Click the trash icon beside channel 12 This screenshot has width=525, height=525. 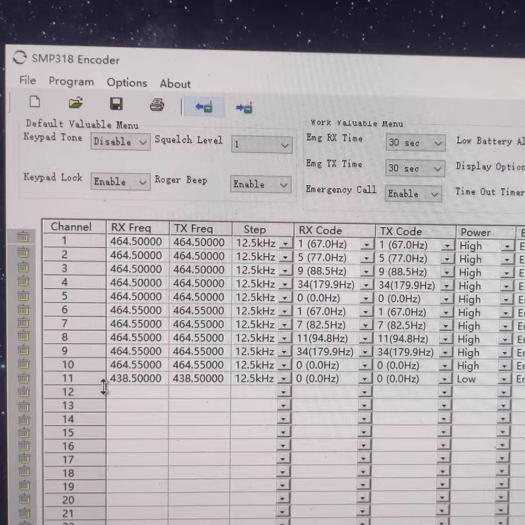(24, 391)
